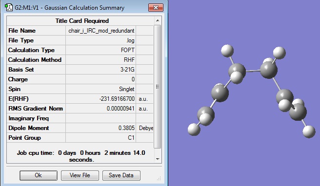This screenshot has height=186, width=320.
Task: Close the Gaussian Calculation Summary window
Action: (x=156, y=8)
